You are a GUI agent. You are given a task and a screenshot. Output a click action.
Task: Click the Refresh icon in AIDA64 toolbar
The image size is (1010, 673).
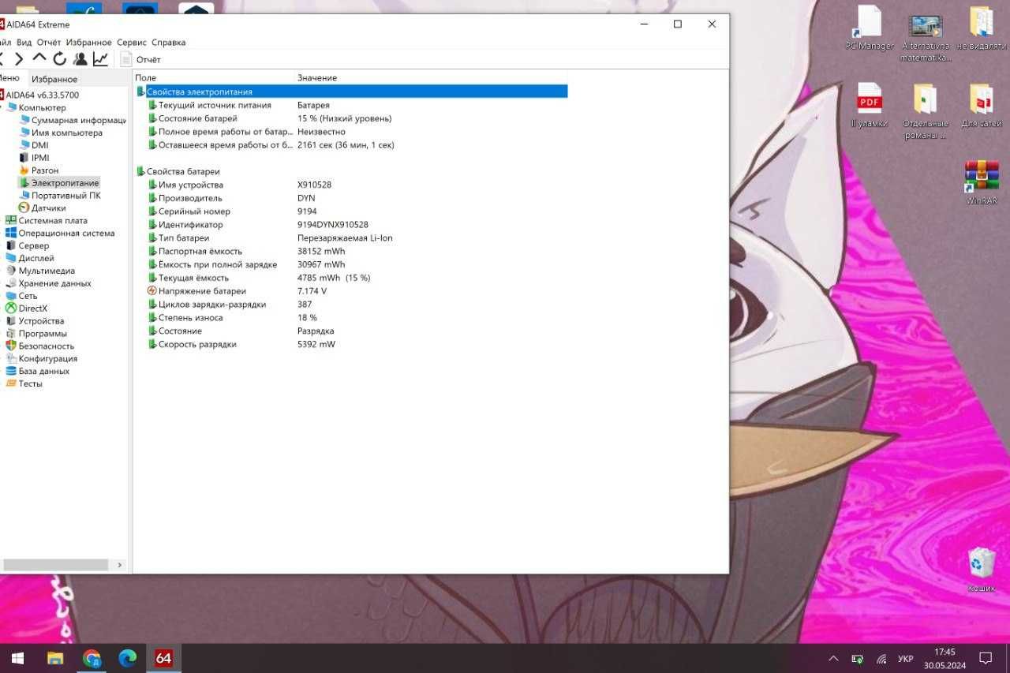click(x=60, y=59)
